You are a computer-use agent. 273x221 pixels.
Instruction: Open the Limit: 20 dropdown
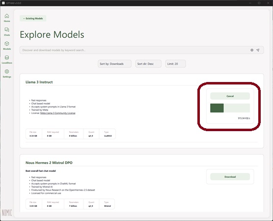coord(175,64)
